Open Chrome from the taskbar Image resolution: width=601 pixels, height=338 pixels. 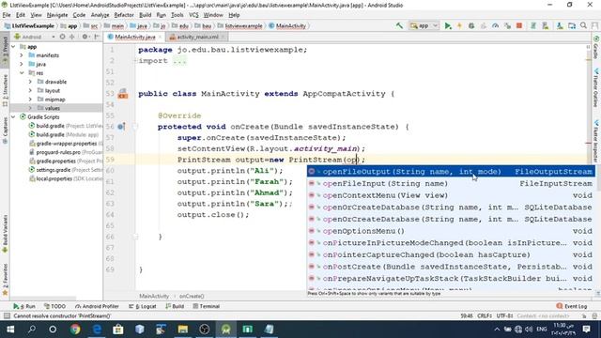pos(75,330)
